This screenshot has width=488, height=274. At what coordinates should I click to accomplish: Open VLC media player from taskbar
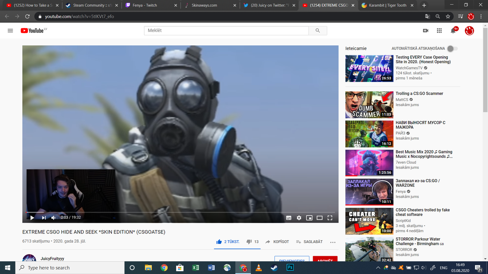(x=259, y=268)
